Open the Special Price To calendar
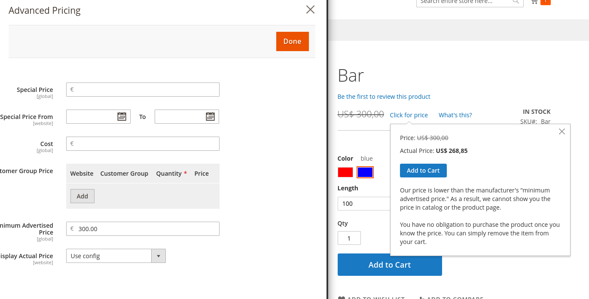The width and height of the screenshot is (589, 299). (210, 116)
